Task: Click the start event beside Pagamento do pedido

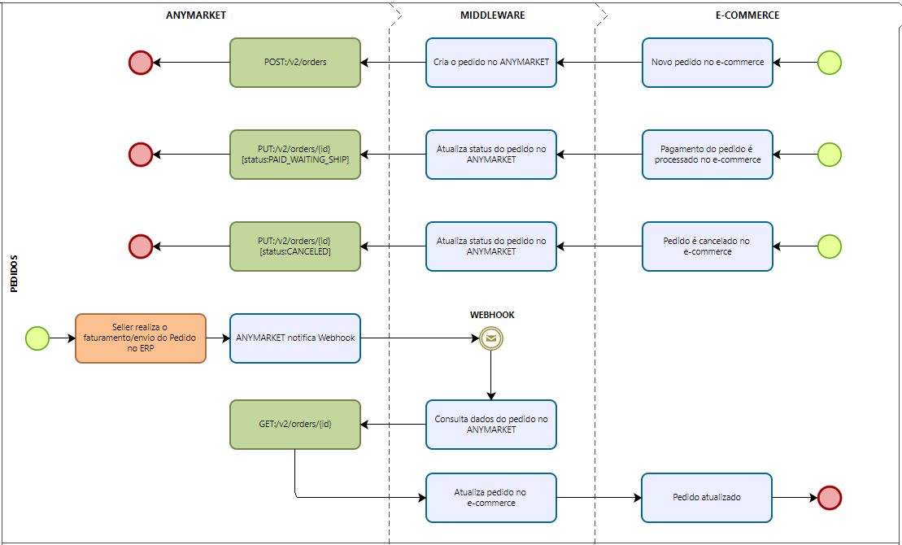Action: (x=829, y=155)
